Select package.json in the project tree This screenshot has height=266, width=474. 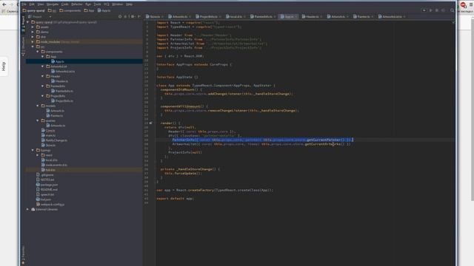point(47,185)
